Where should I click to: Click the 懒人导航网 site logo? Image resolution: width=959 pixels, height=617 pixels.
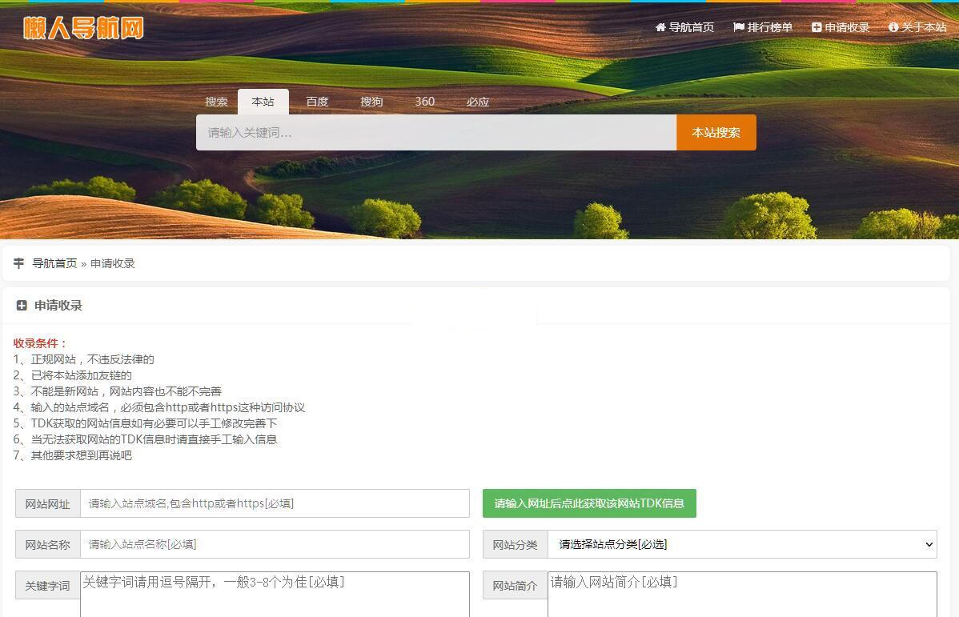pos(83,27)
